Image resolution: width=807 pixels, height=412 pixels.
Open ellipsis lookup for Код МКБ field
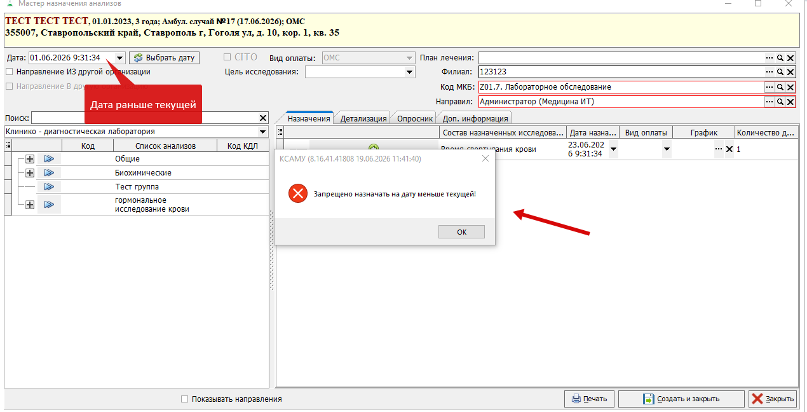tap(770, 87)
